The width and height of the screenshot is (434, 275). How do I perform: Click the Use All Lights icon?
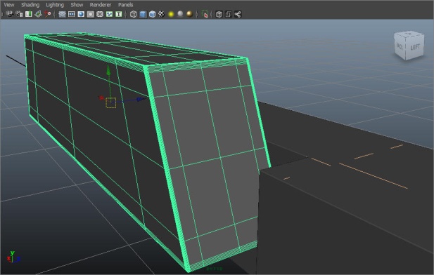(171, 14)
